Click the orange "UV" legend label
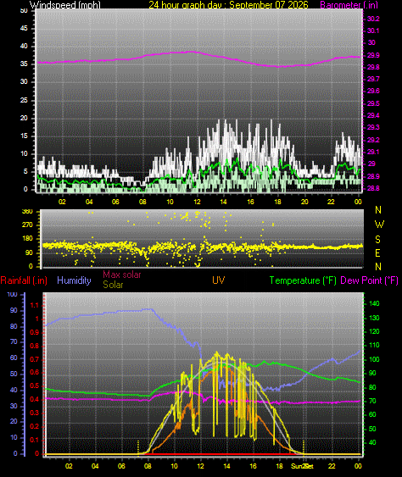Viewport: 402px width, 477px height. pos(218,280)
